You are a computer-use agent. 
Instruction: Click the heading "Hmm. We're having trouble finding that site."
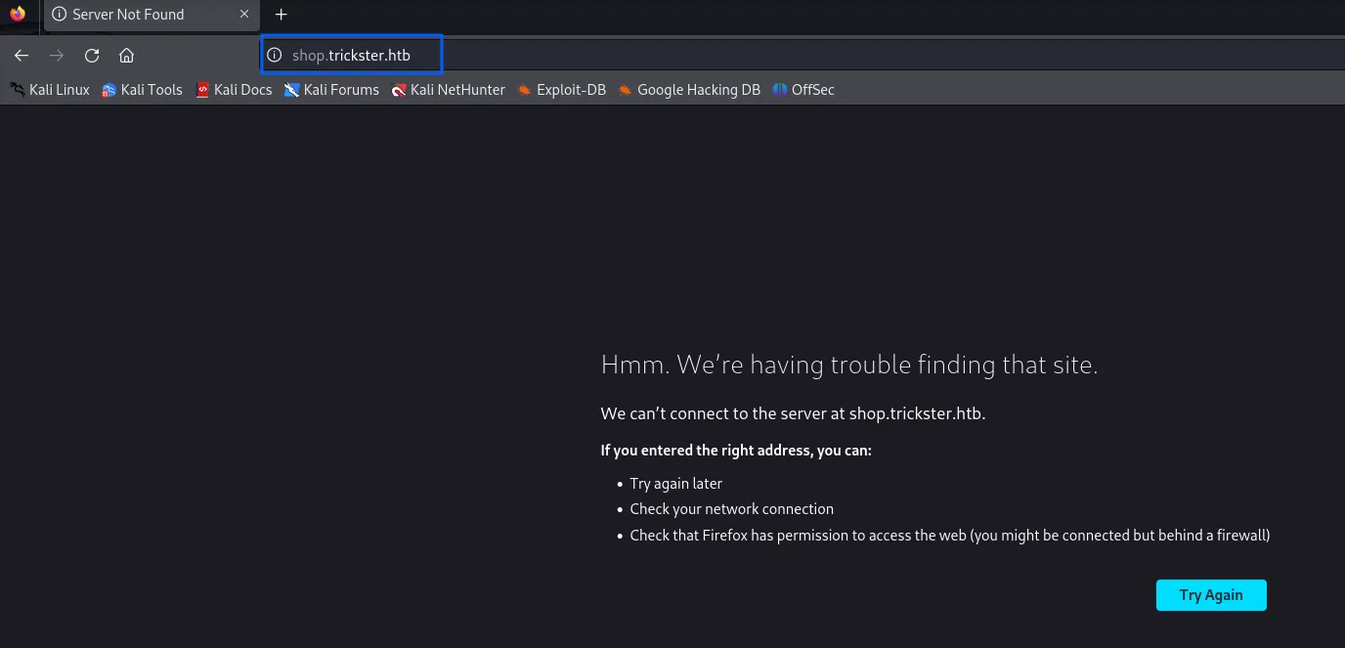coord(849,366)
